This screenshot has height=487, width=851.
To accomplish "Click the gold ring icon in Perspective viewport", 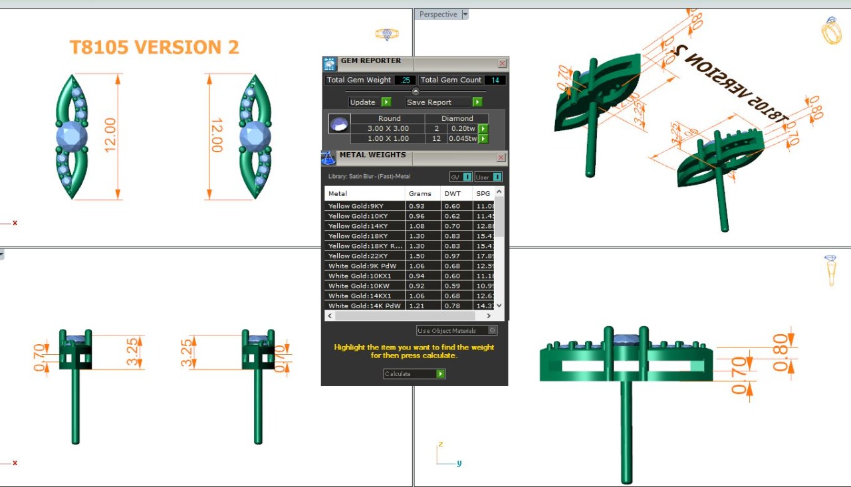I will click(831, 31).
